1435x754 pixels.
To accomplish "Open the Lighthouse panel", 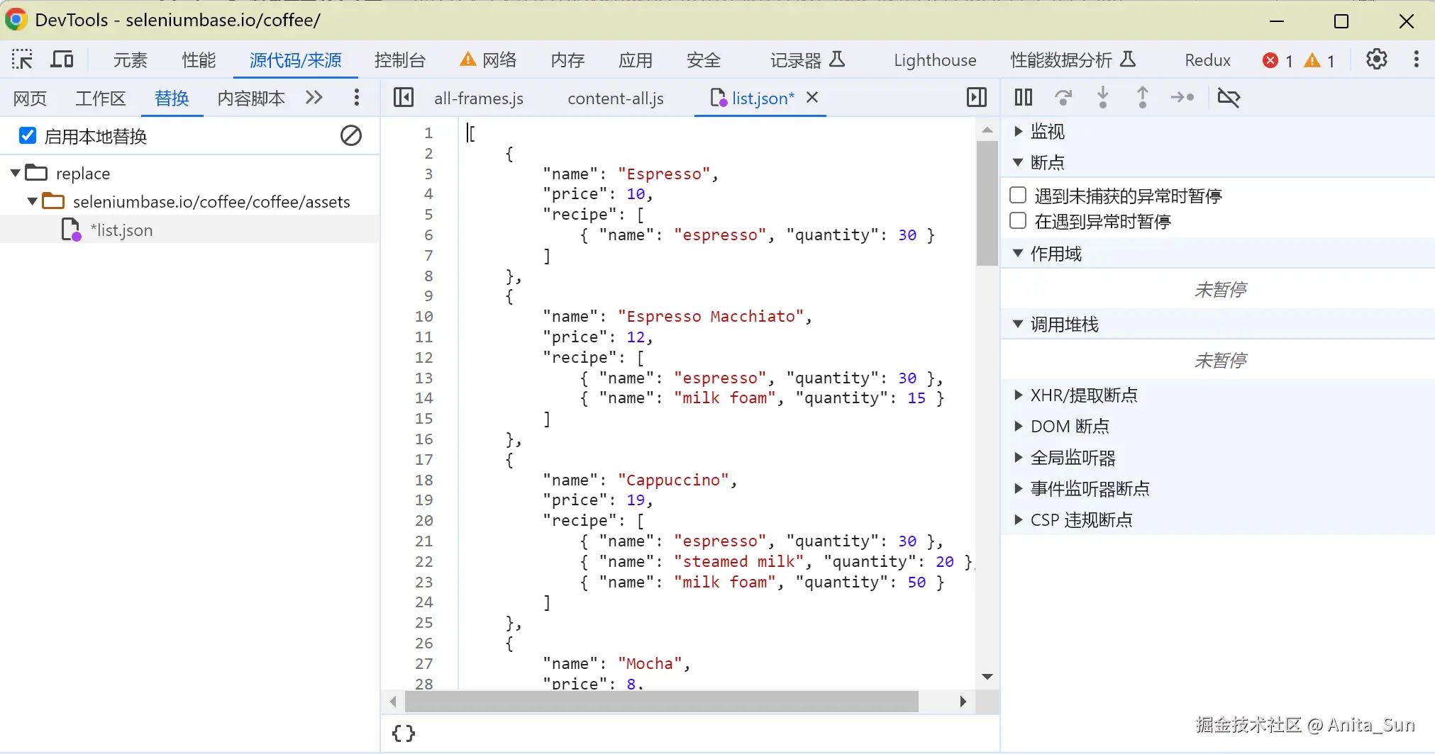I will pos(935,60).
